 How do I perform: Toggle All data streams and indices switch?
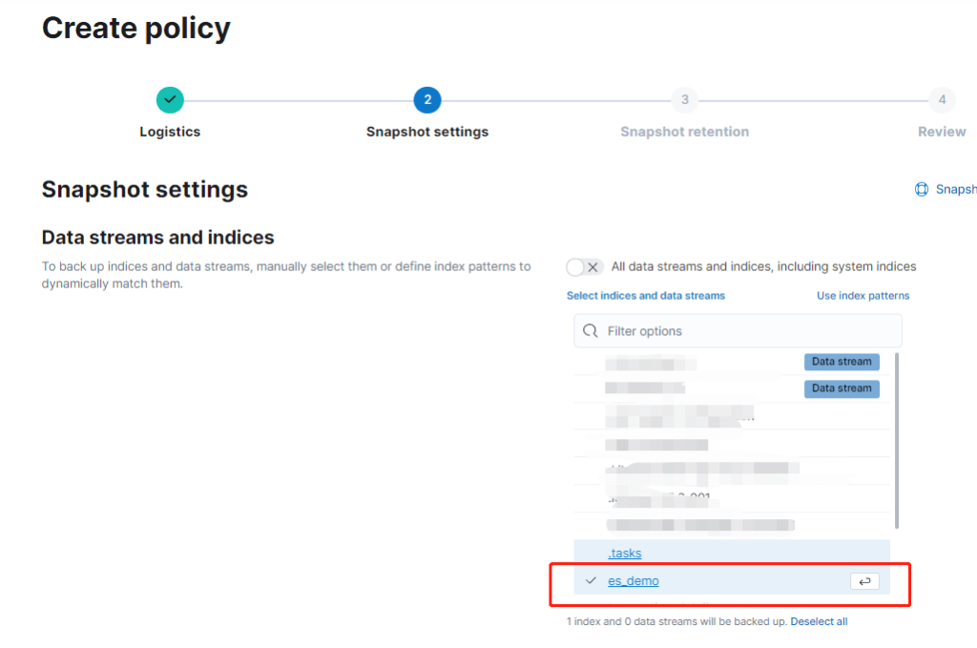[x=585, y=267]
